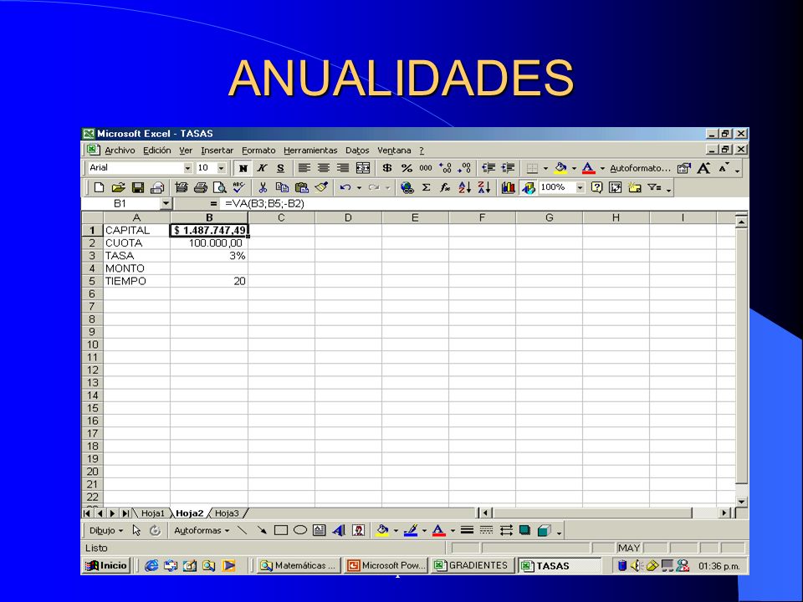Increase indent

tap(508, 168)
